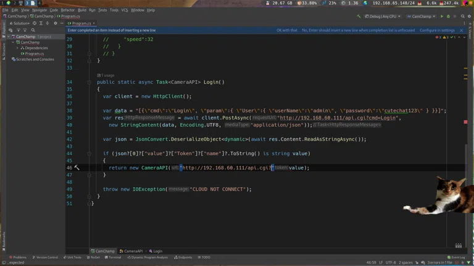
Task: Open the Refactor menu
Action: [x=68, y=10]
